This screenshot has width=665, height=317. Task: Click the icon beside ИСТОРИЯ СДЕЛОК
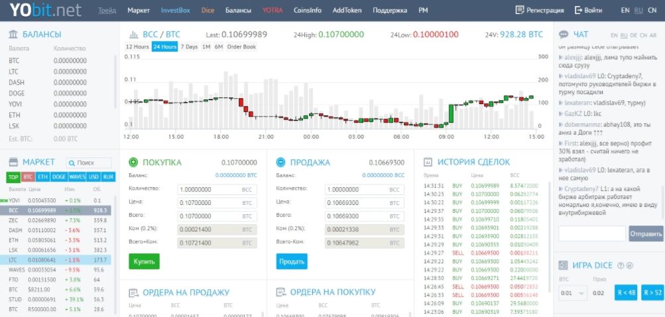pyautogui.click(x=428, y=162)
